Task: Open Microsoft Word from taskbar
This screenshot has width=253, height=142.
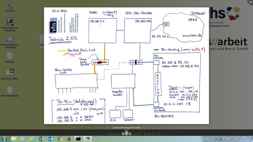Action: point(41,139)
